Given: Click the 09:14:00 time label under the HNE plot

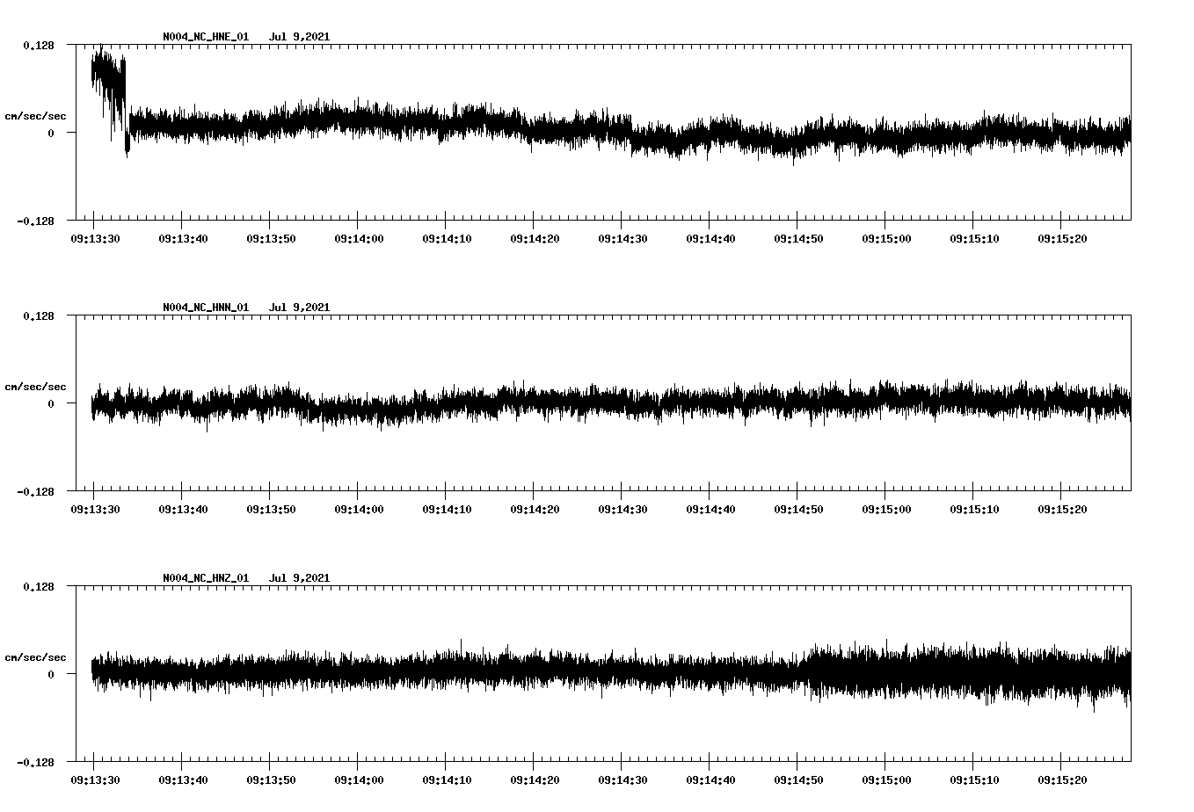Looking at the screenshot, I should 359,238.
